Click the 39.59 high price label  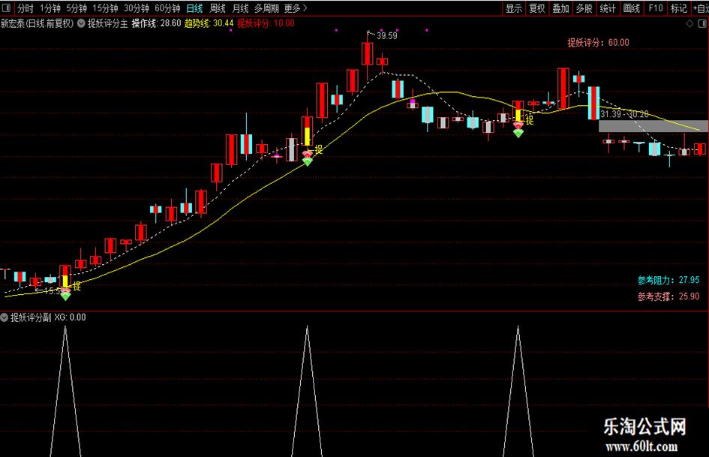pos(386,36)
